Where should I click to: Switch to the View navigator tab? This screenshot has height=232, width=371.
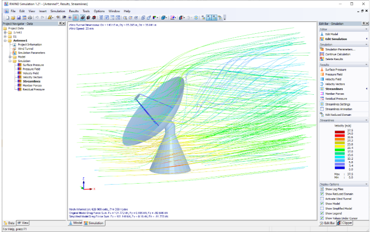[23, 223]
